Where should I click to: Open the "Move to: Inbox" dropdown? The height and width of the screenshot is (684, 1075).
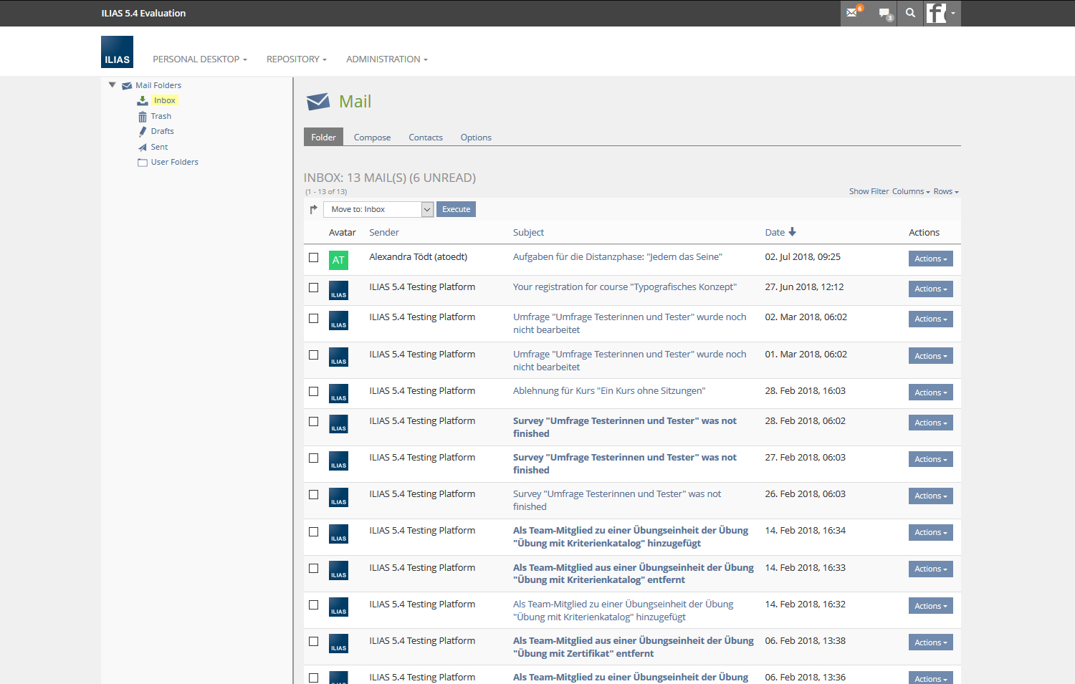(378, 209)
